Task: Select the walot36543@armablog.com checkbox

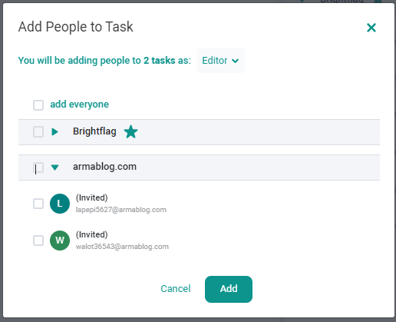Action: click(38, 241)
